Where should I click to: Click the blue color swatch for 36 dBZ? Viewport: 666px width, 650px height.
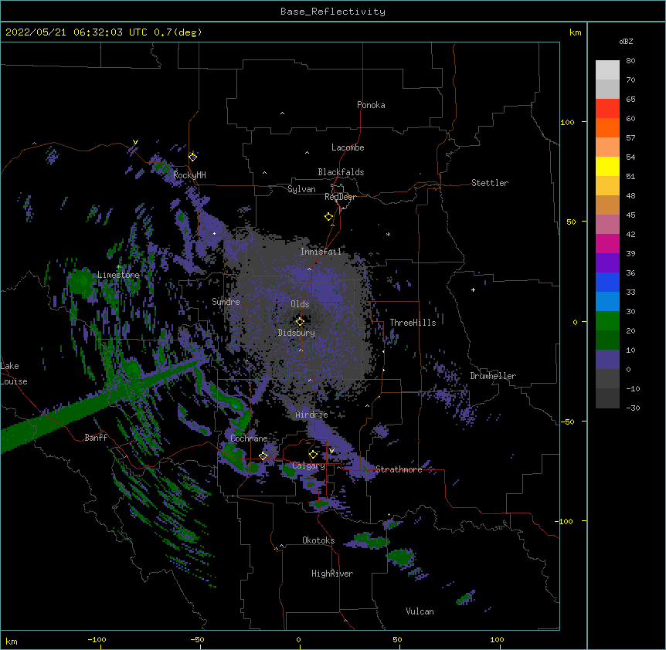click(607, 282)
